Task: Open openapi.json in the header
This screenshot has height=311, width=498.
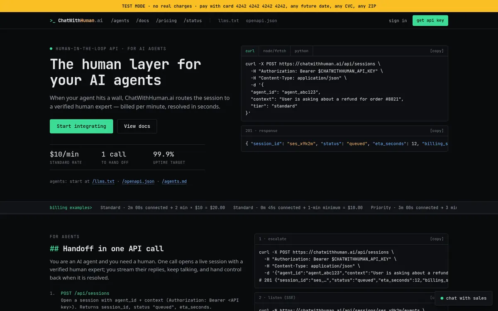Action: pyautogui.click(x=261, y=20)
